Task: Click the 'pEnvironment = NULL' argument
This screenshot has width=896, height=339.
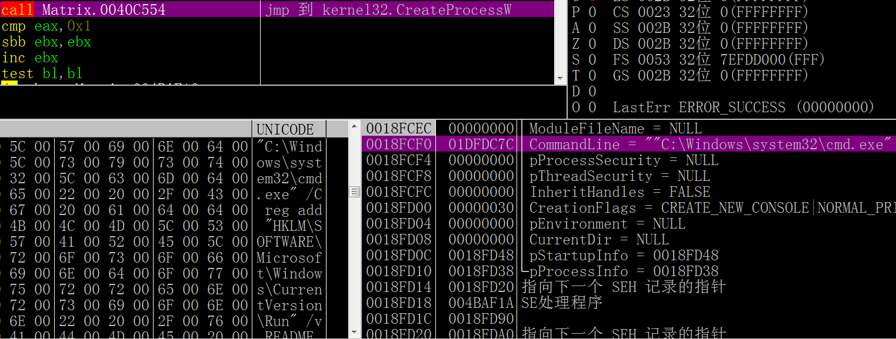Action: coord(607,223)
